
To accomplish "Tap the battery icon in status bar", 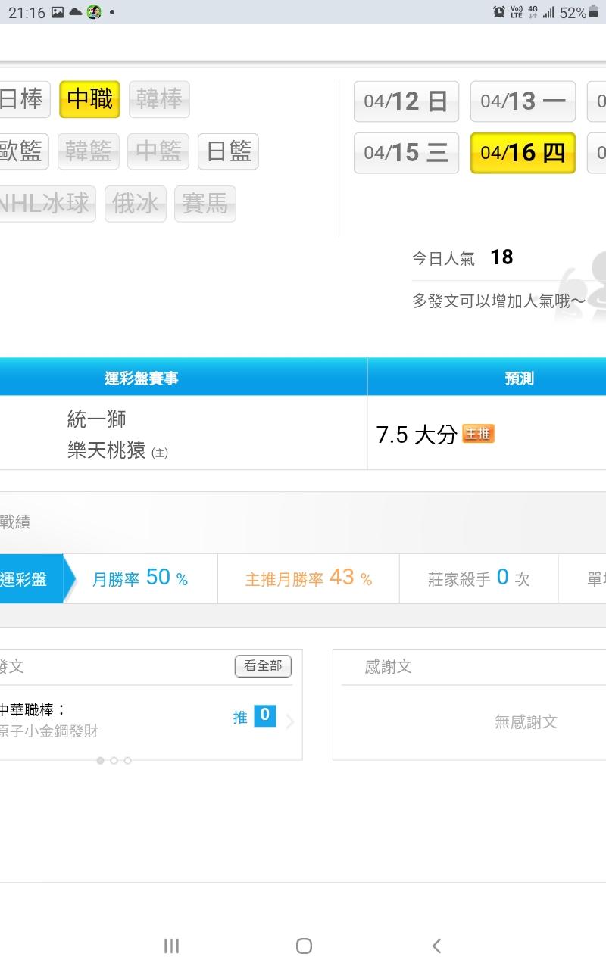I will 594,12.
